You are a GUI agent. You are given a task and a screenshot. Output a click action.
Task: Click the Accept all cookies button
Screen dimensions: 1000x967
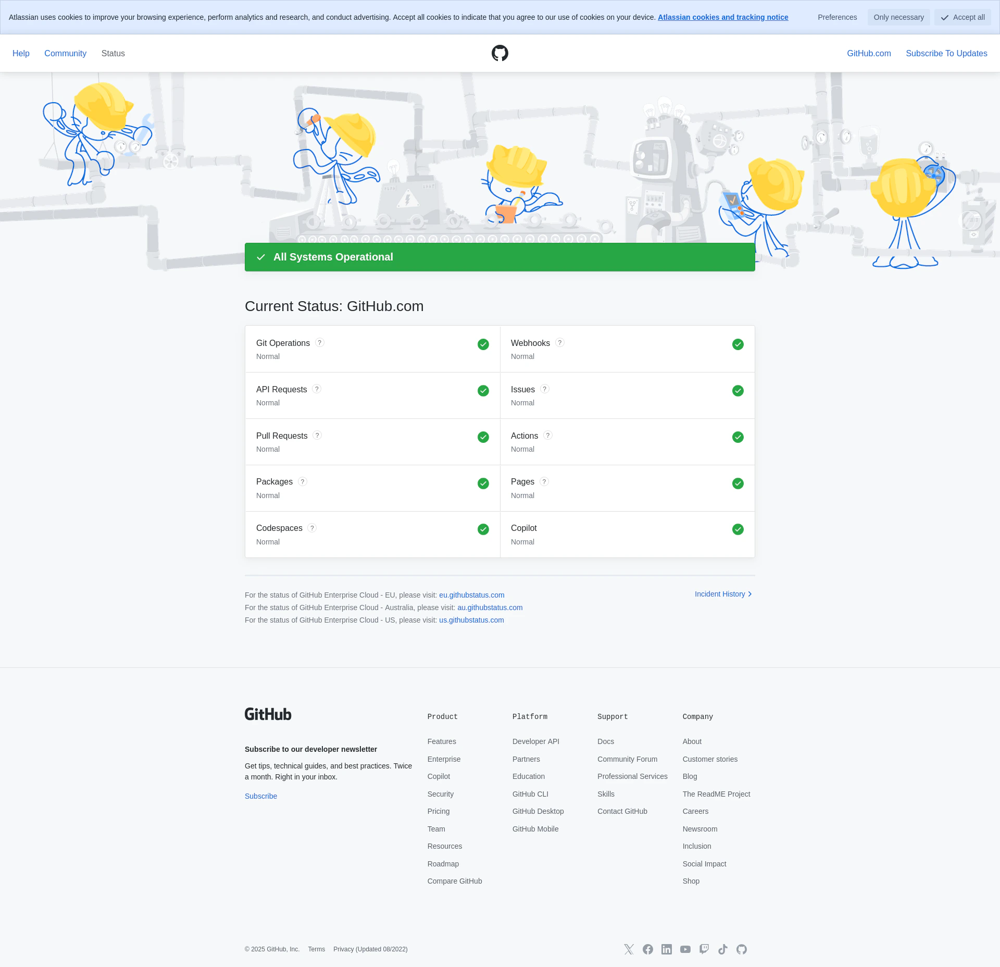click(962, 17)
